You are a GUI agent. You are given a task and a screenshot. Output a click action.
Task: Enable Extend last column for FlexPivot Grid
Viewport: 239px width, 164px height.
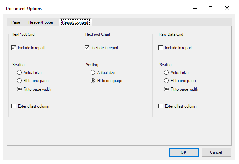pos(14,106)
